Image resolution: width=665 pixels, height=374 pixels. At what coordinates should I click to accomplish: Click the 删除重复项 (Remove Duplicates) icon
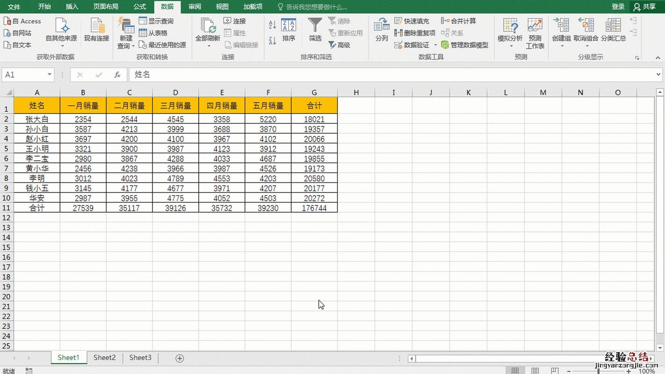pos(398,33)
